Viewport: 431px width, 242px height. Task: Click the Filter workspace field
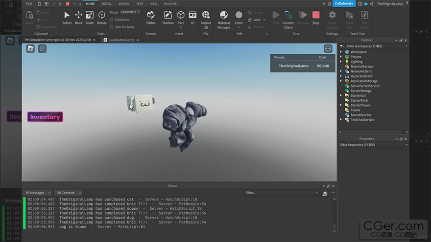point(373,46)
